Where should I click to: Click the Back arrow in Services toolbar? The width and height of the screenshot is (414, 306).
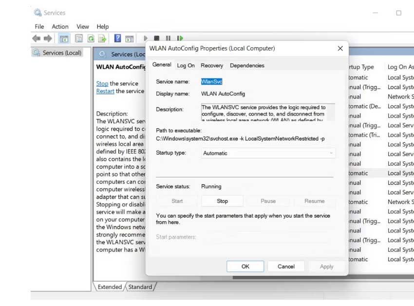coord(37,38)
